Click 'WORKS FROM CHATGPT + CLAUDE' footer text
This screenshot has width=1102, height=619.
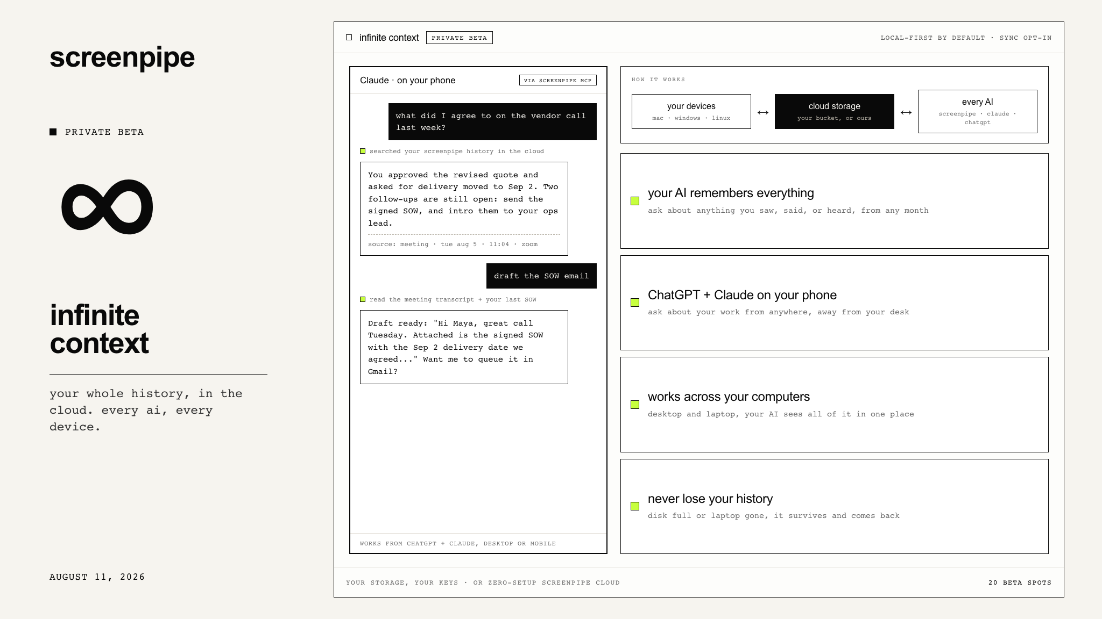click(458, 543)
